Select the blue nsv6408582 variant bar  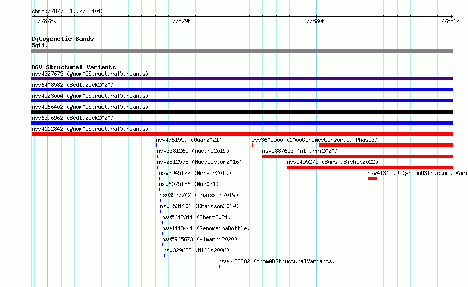point(242,90)
